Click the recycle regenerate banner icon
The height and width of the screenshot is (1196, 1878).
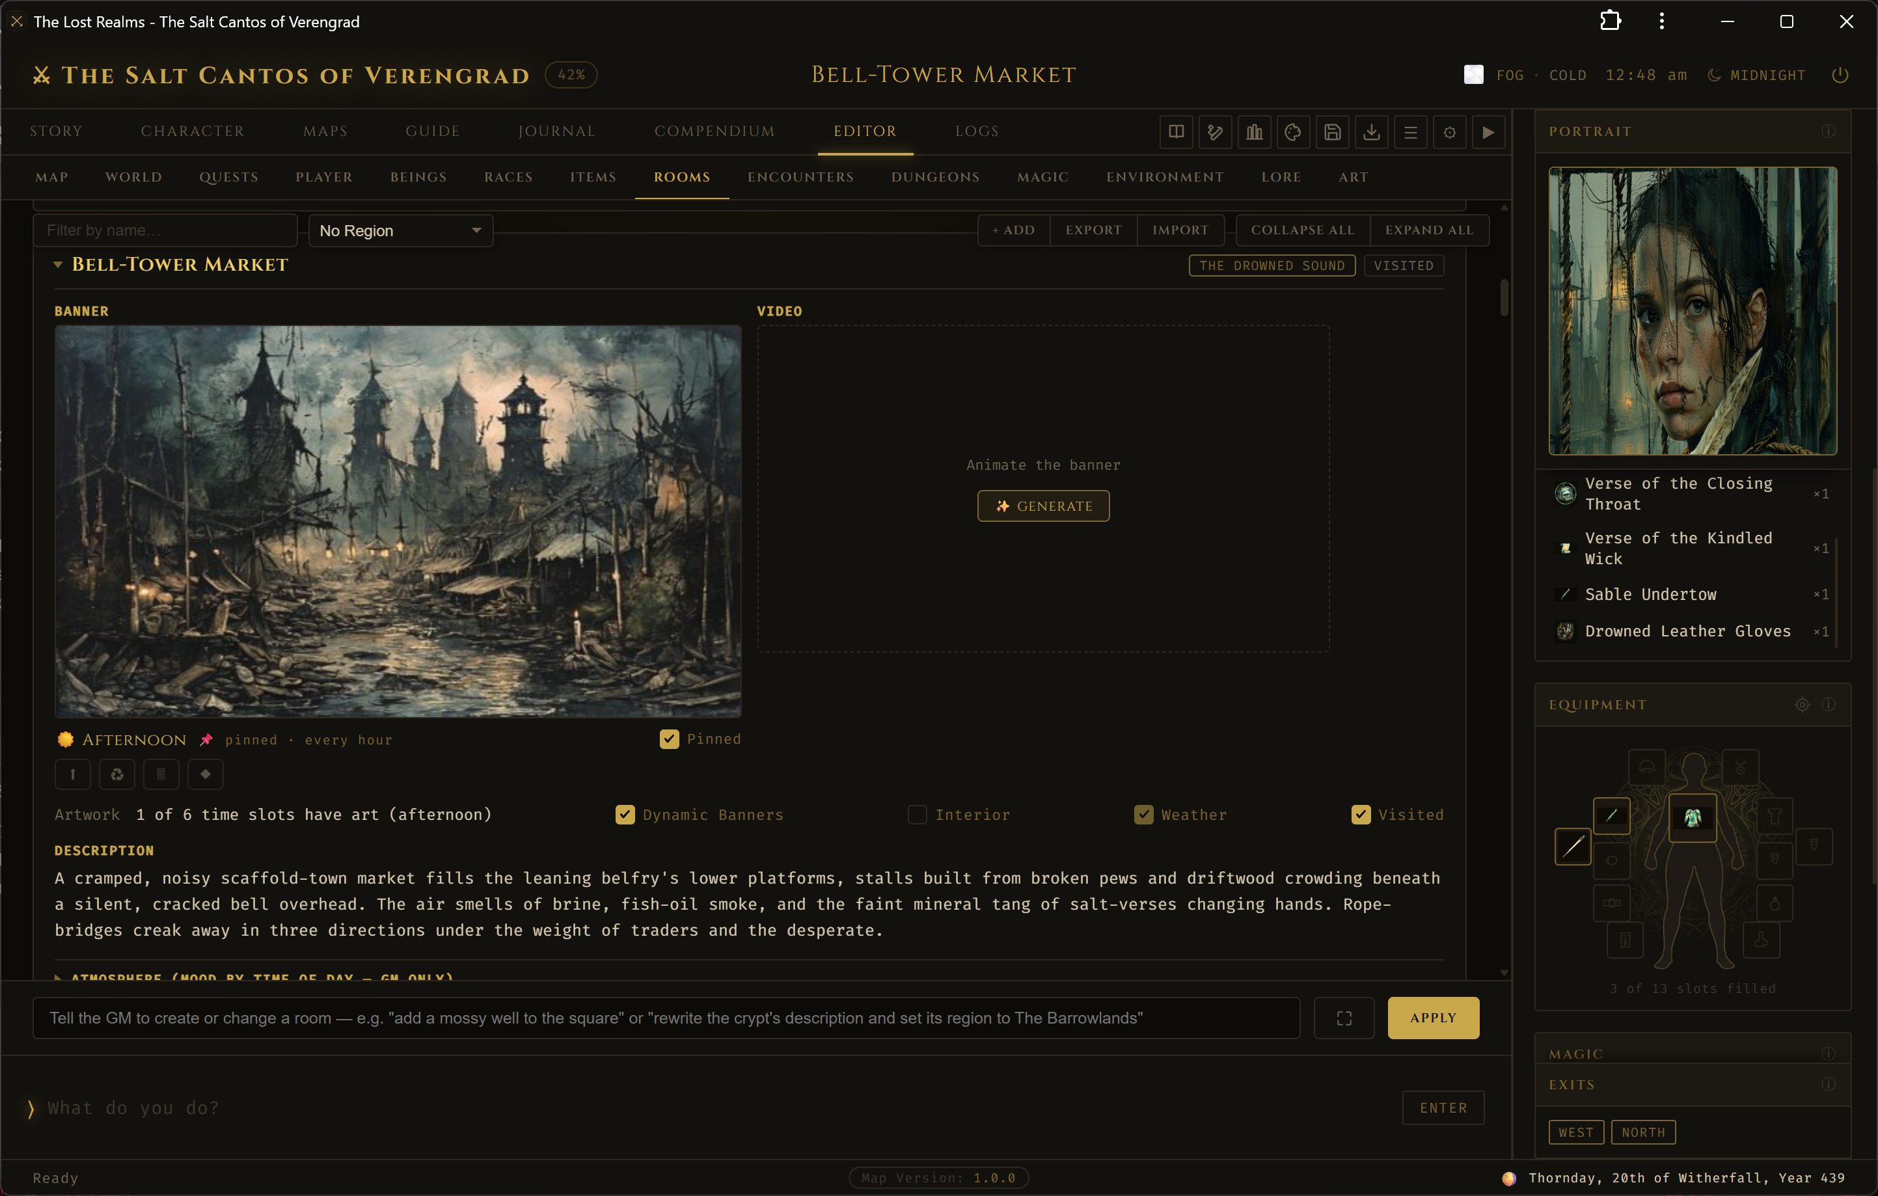(x=117, y=774)
